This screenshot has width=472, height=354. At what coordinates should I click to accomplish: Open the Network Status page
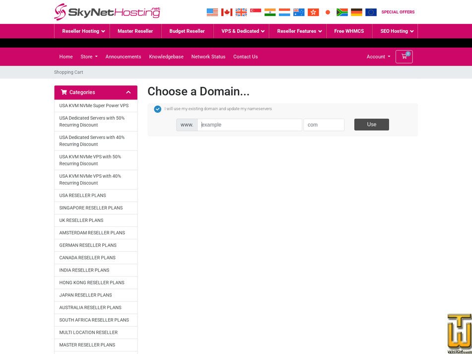tap(208, 57)
